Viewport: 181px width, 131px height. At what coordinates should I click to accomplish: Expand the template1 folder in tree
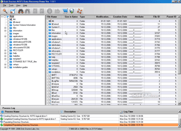[x=5, y=59]
